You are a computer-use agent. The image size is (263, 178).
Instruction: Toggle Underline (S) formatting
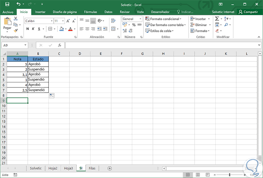tap(39, 29)
